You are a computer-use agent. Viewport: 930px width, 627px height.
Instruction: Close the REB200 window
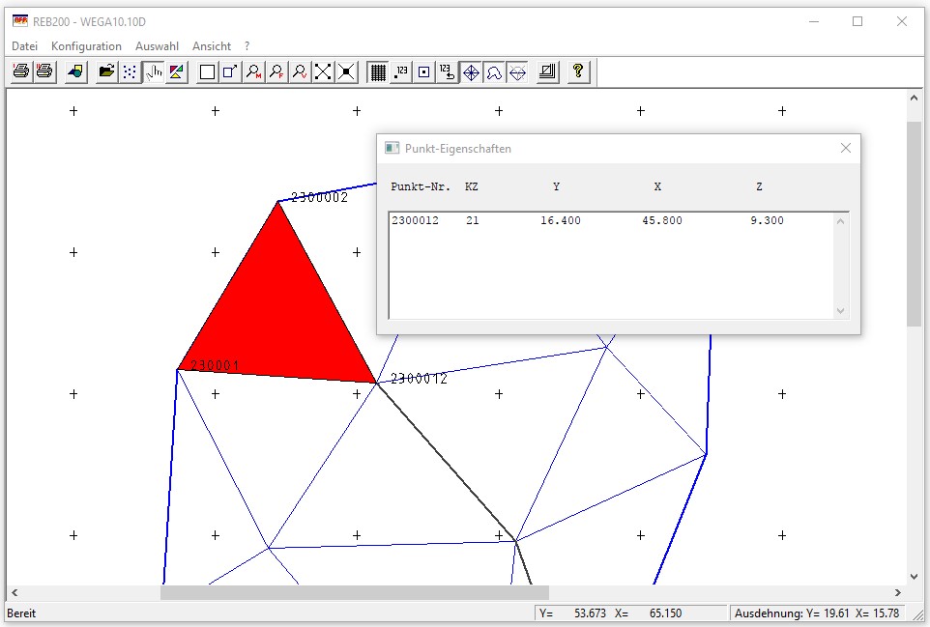coord(902,22)
